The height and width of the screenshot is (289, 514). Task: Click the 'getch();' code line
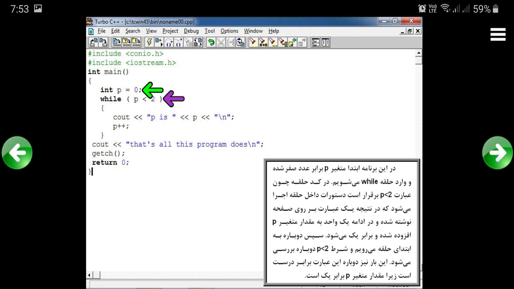108,154
